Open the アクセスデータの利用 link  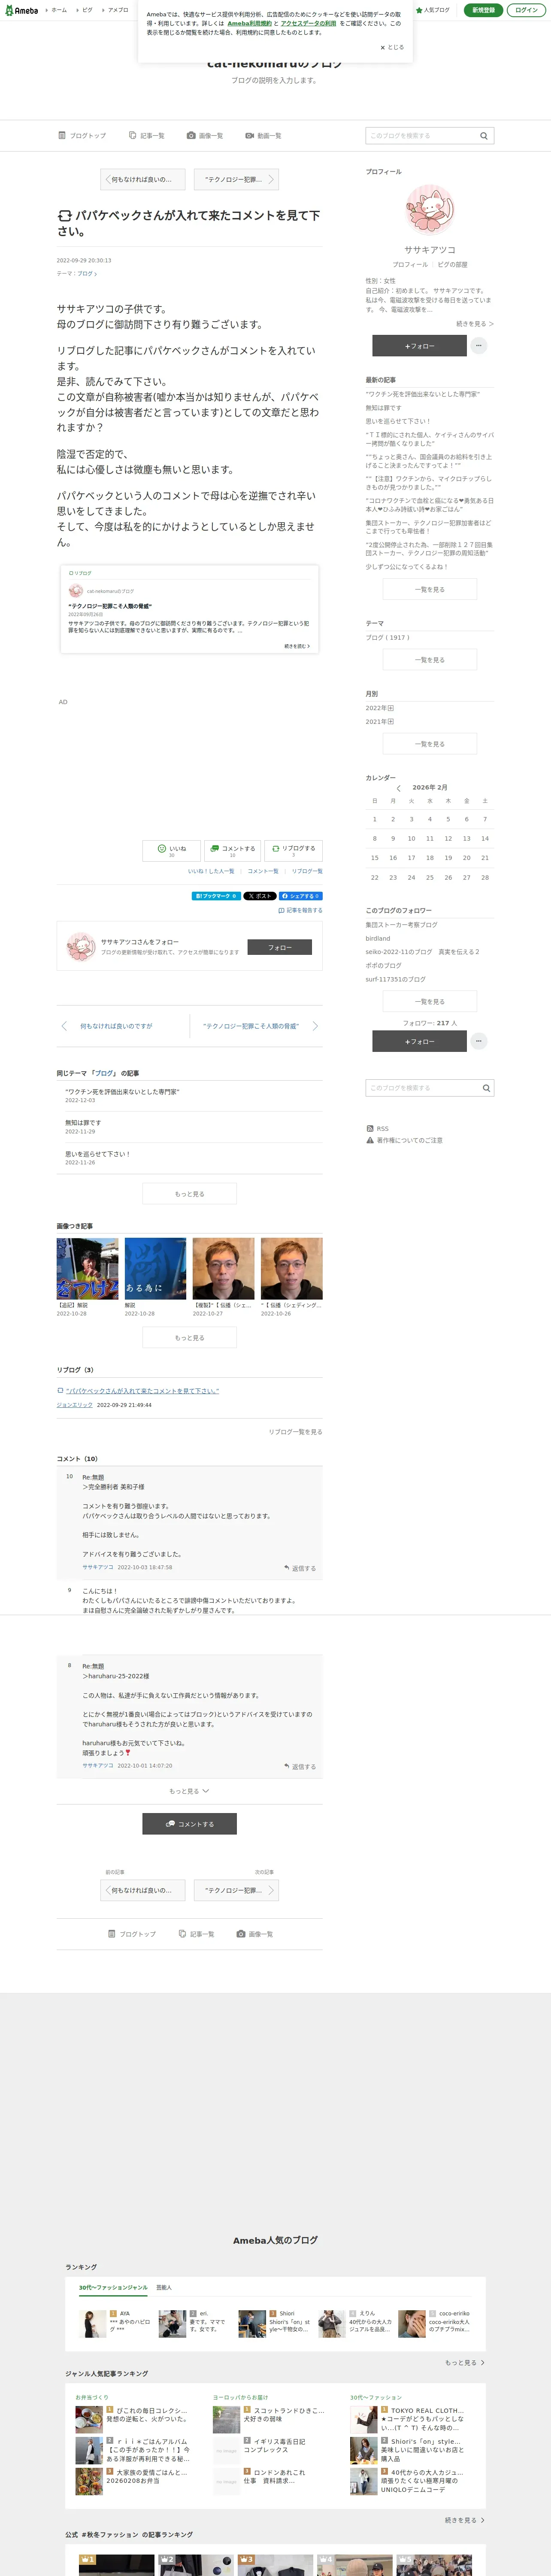[x=308, y=23]
